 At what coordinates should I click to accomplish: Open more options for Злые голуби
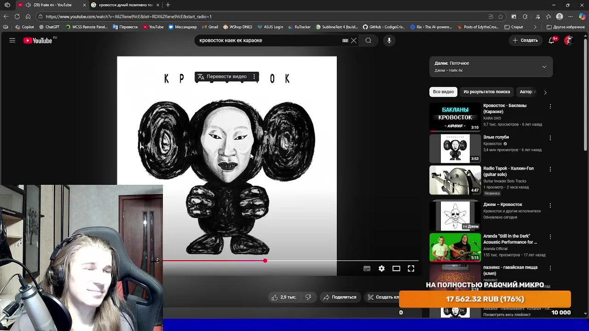coord(550,138)
